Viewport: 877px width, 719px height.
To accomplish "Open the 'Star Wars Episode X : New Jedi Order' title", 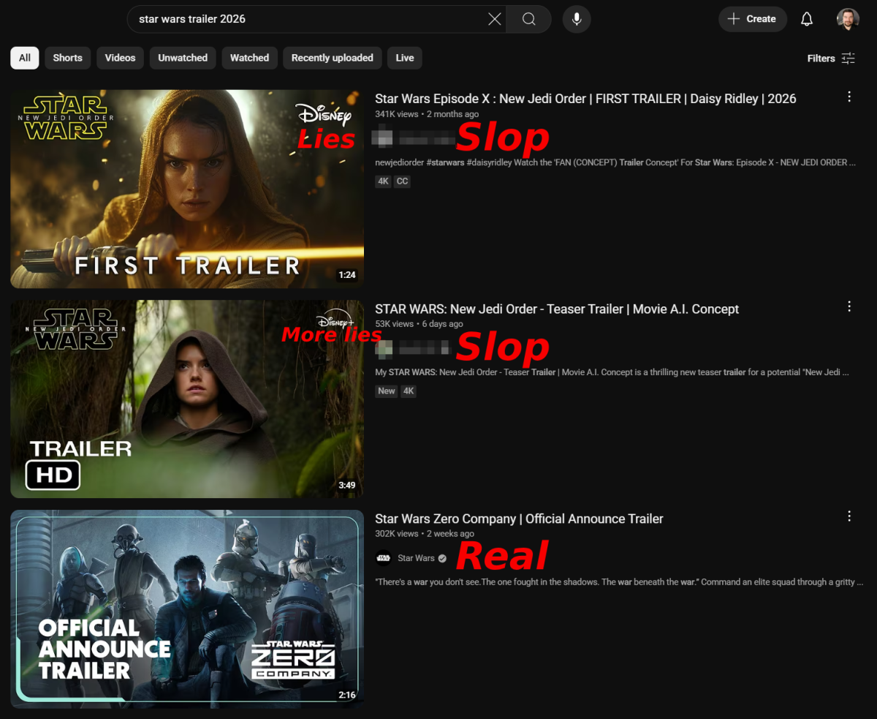I will [x=585, y=99].
